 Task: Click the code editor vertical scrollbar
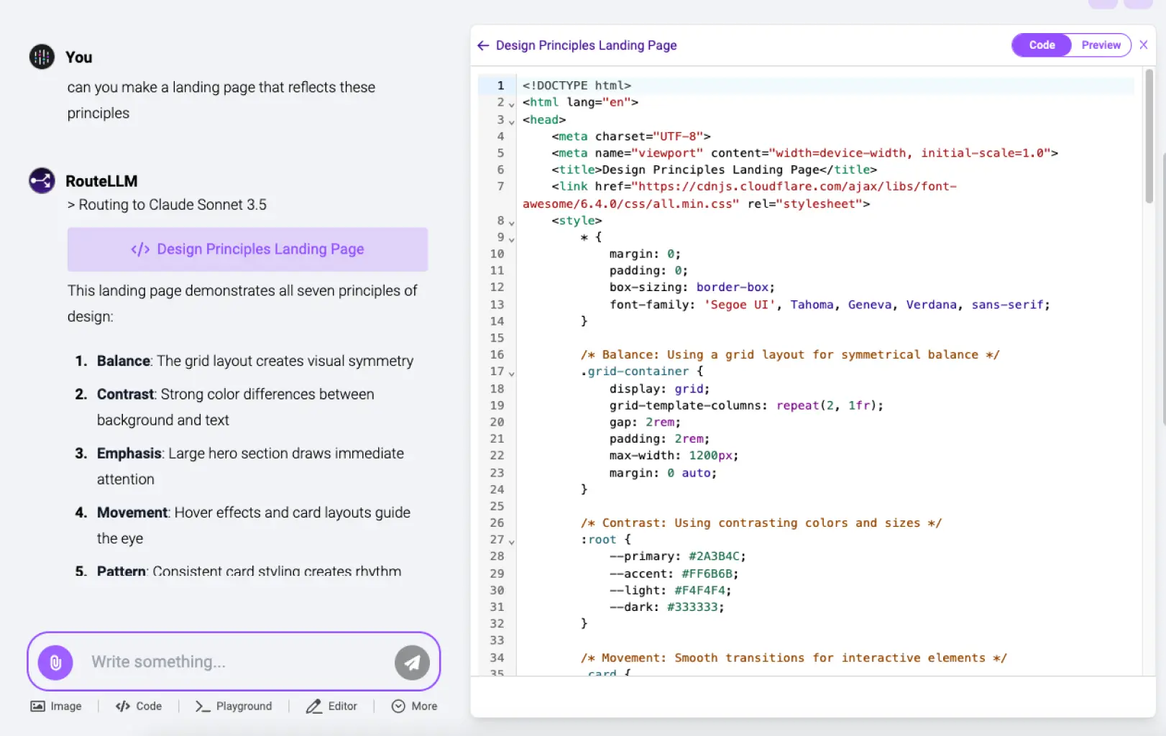[1149, 137]
